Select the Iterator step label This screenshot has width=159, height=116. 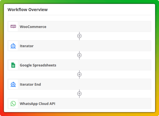click(x=26, y=46)
